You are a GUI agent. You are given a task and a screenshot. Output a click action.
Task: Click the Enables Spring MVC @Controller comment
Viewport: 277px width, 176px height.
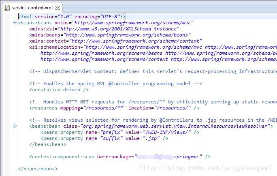pos(115,84)
